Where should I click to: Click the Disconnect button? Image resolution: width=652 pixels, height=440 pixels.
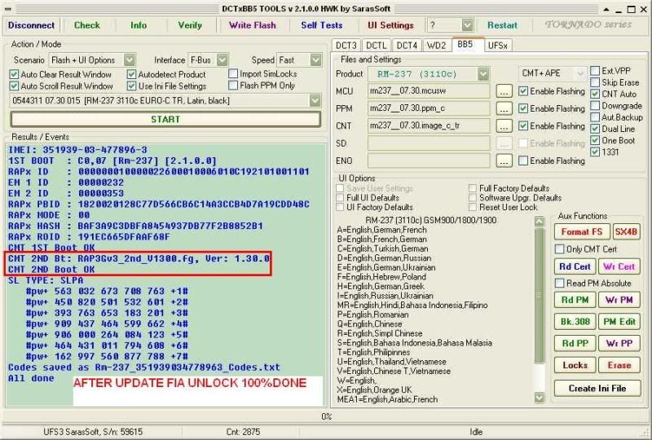tap(31, 25)
